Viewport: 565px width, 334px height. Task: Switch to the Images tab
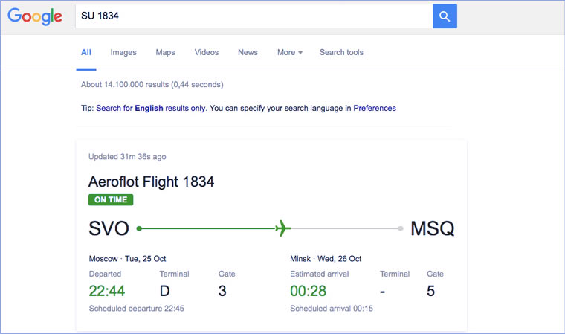pos(123,52)
